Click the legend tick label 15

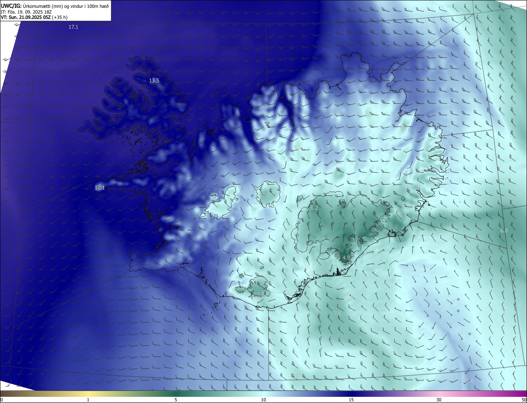[351, 400]
